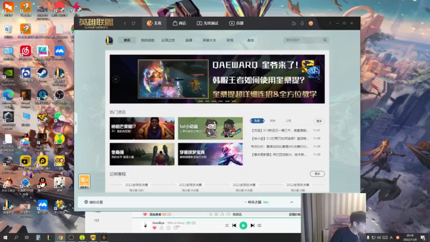Open the notification center in the taskbar
The width and height of the screenshot is (430, 242).
(423, 238)
